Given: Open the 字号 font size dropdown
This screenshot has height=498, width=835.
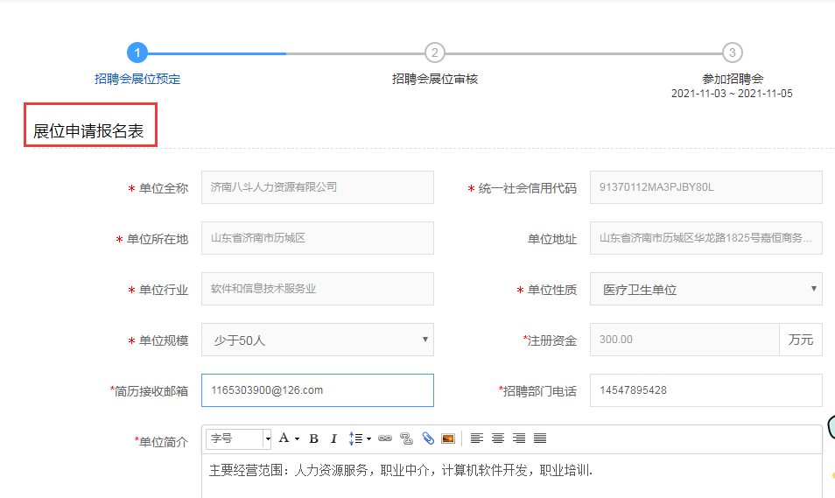Looking at the screenshot, I should (x=239, y=438).
